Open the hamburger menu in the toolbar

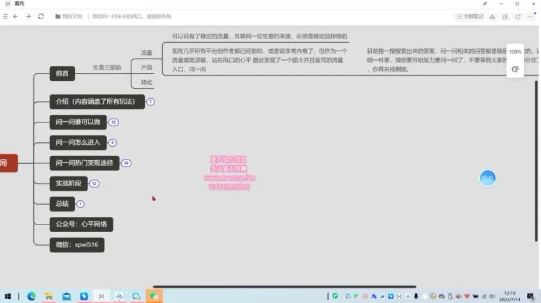pos(6,16)
